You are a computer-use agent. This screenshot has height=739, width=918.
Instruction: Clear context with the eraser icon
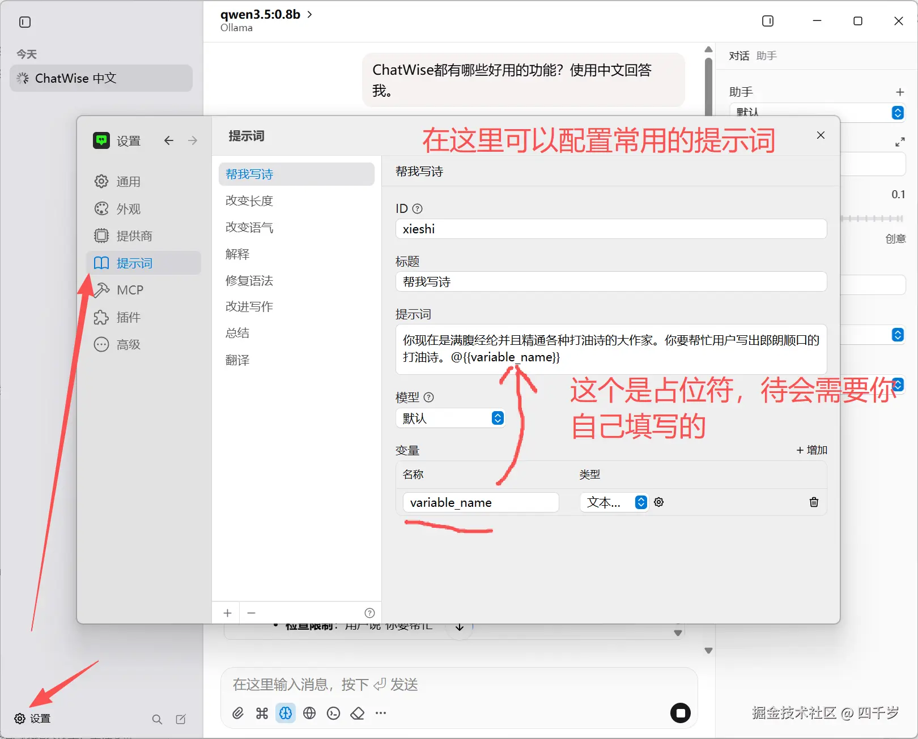click(x=357, y=713)
